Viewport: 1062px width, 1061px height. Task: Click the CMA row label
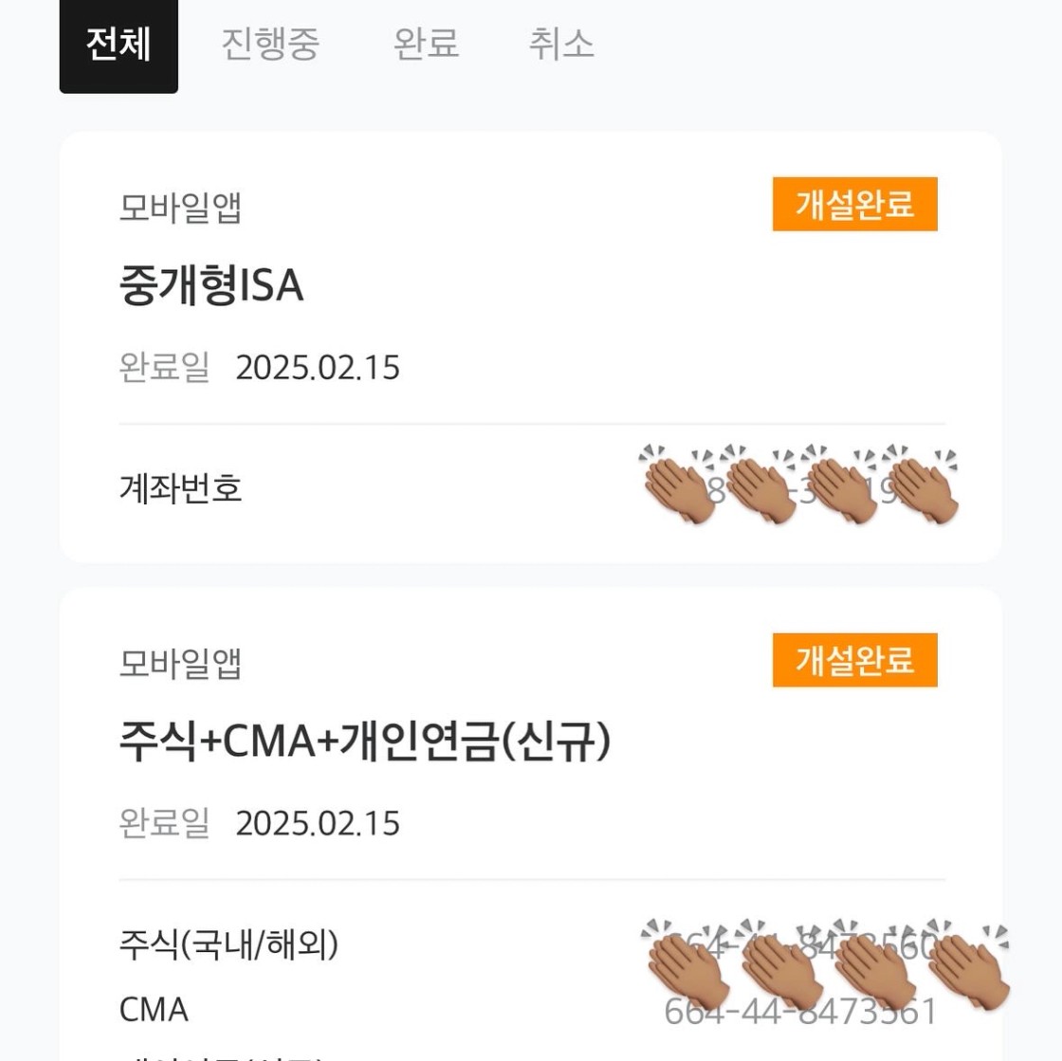(154, 1010)
